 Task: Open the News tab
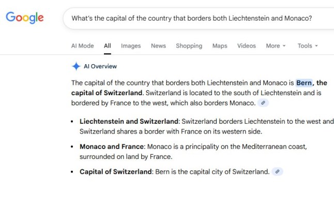pos(158,46)
